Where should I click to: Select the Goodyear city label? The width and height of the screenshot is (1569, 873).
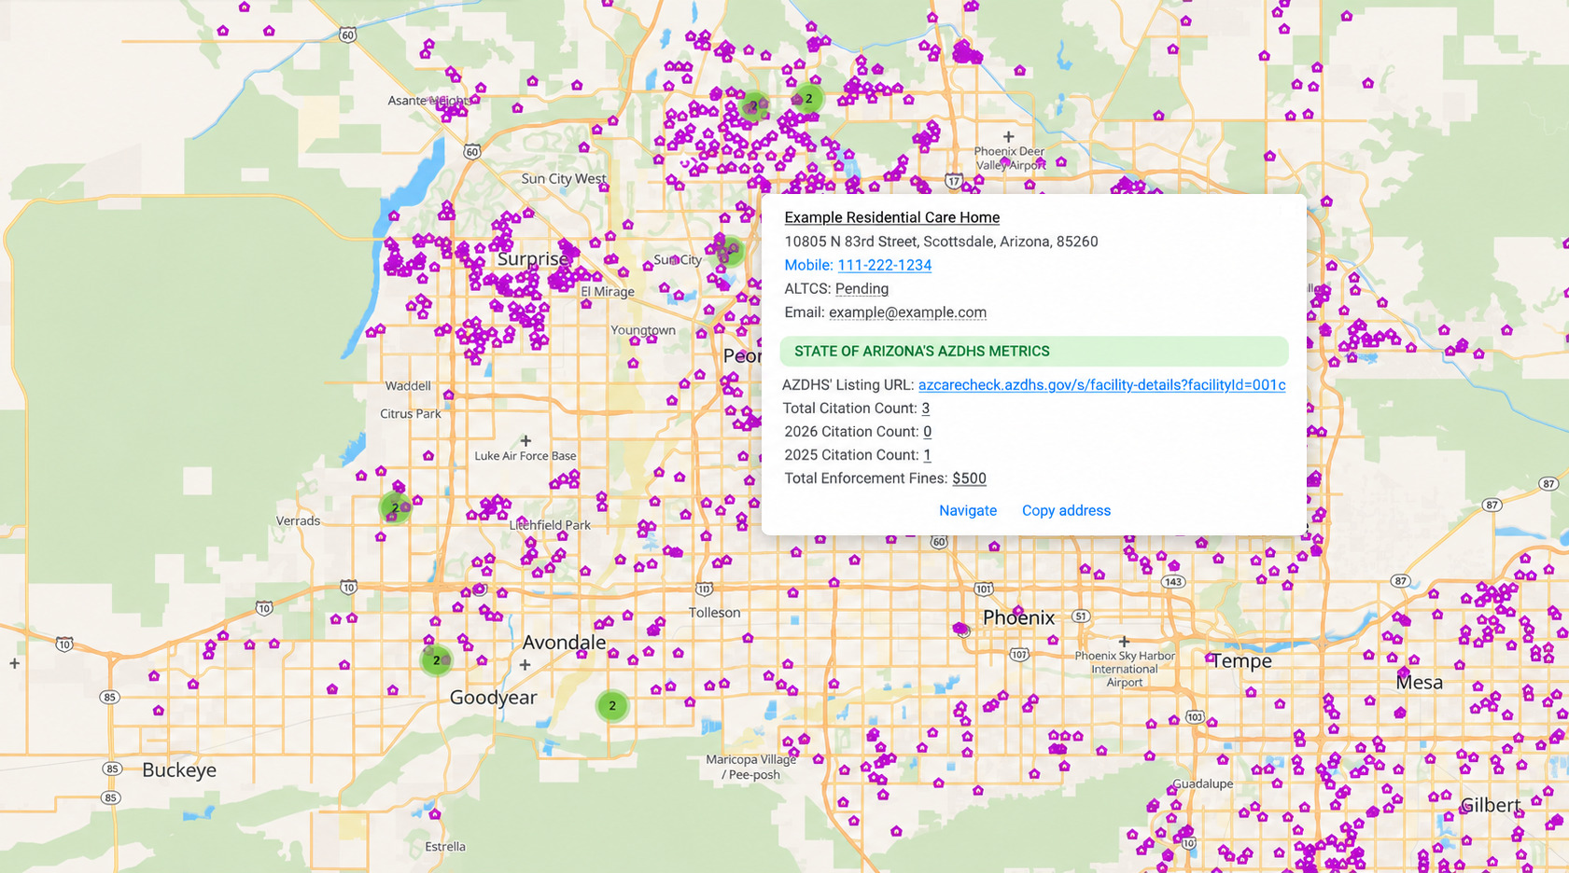pyautogui.click(x=493, y=698)
